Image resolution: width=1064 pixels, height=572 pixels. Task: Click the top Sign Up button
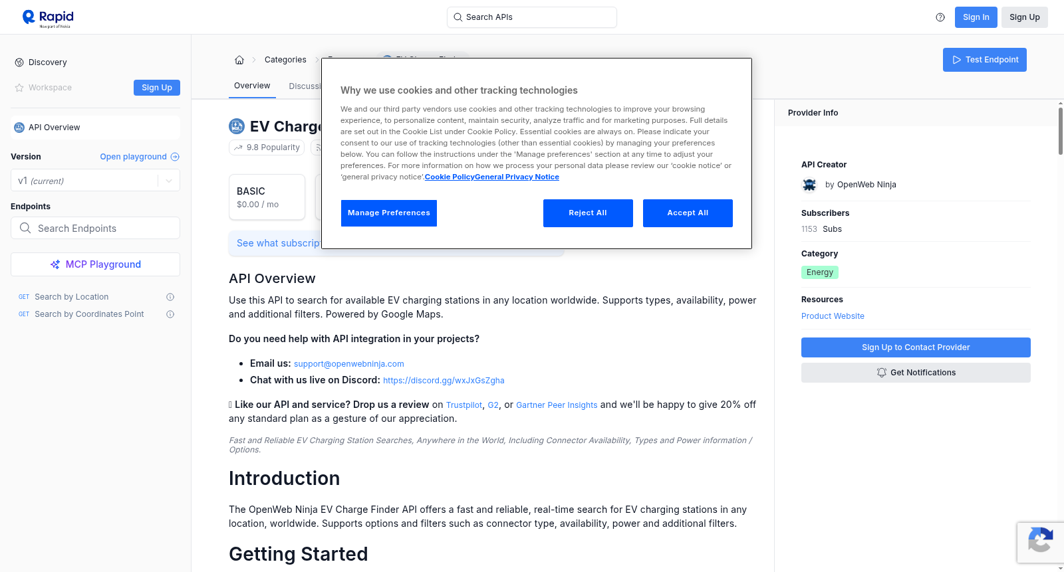[1025, 17]
